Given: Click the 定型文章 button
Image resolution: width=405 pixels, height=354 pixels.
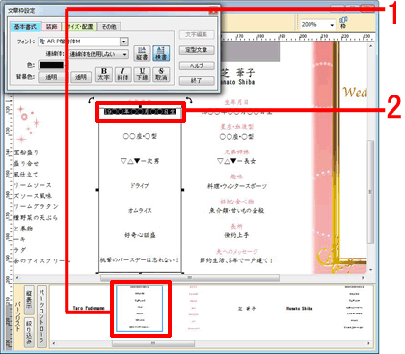Looking at the screenshot, I should pos(197,50).
